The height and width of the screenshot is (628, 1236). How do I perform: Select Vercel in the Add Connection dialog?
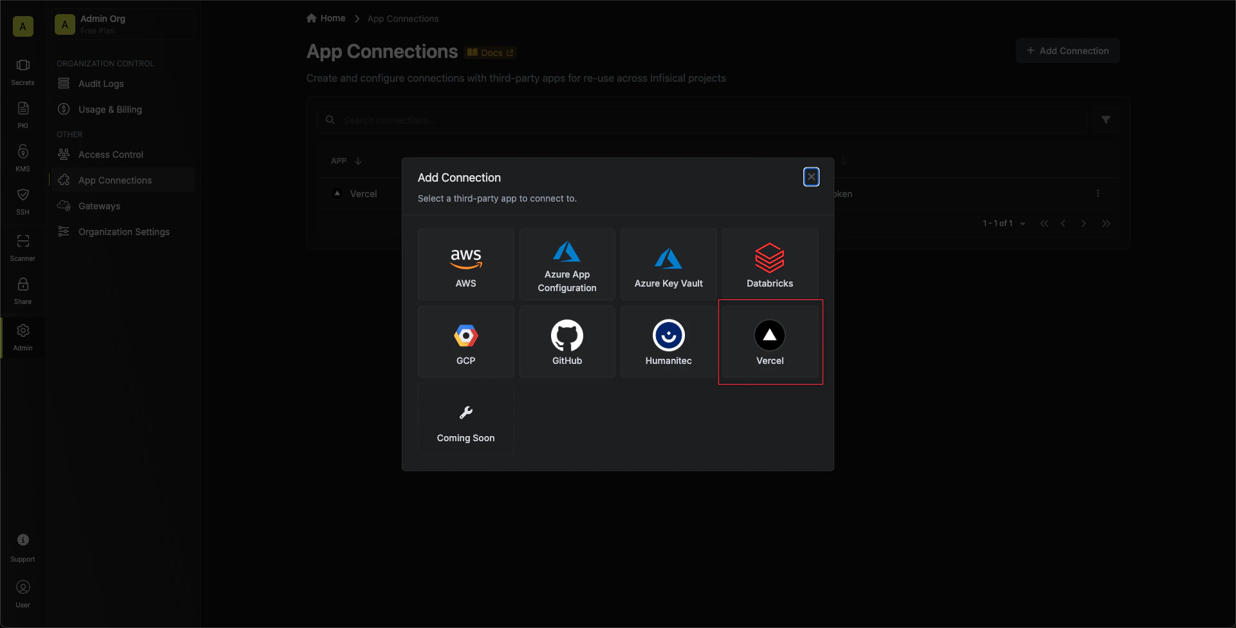770,341
